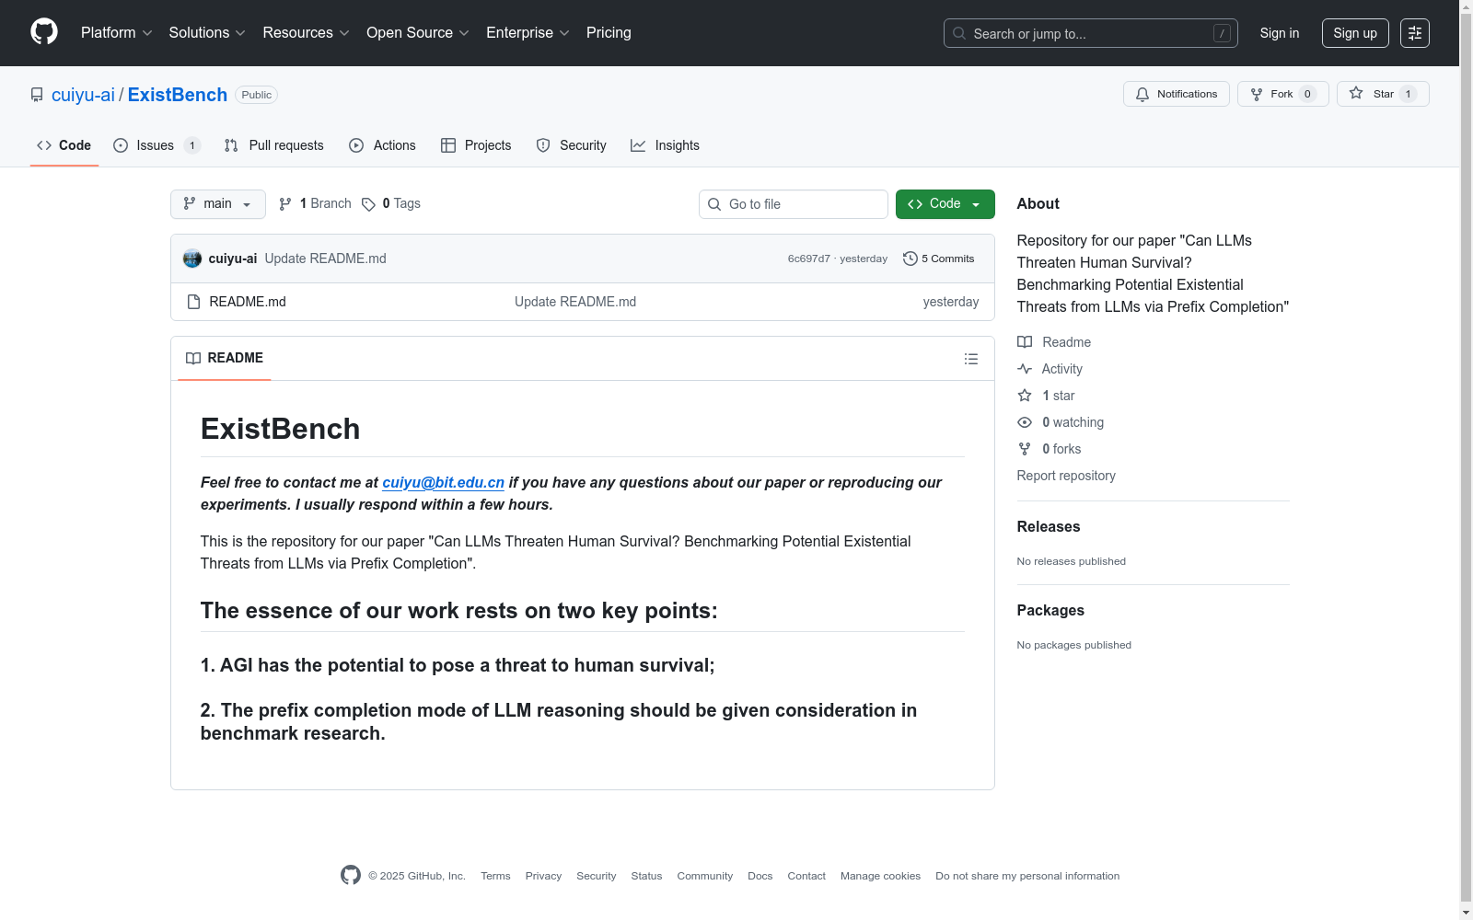Click Sign in link

pos(1280,33)
